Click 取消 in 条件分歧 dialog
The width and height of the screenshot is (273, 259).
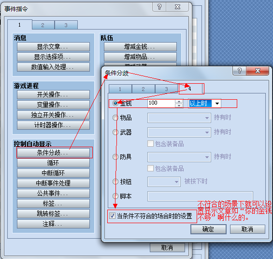coord(247,229)
